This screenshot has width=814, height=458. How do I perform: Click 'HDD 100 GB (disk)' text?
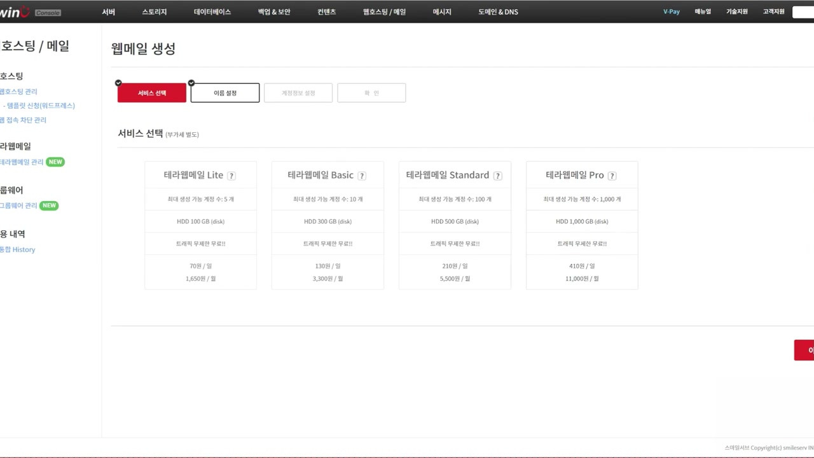click(x=200, y=222)
